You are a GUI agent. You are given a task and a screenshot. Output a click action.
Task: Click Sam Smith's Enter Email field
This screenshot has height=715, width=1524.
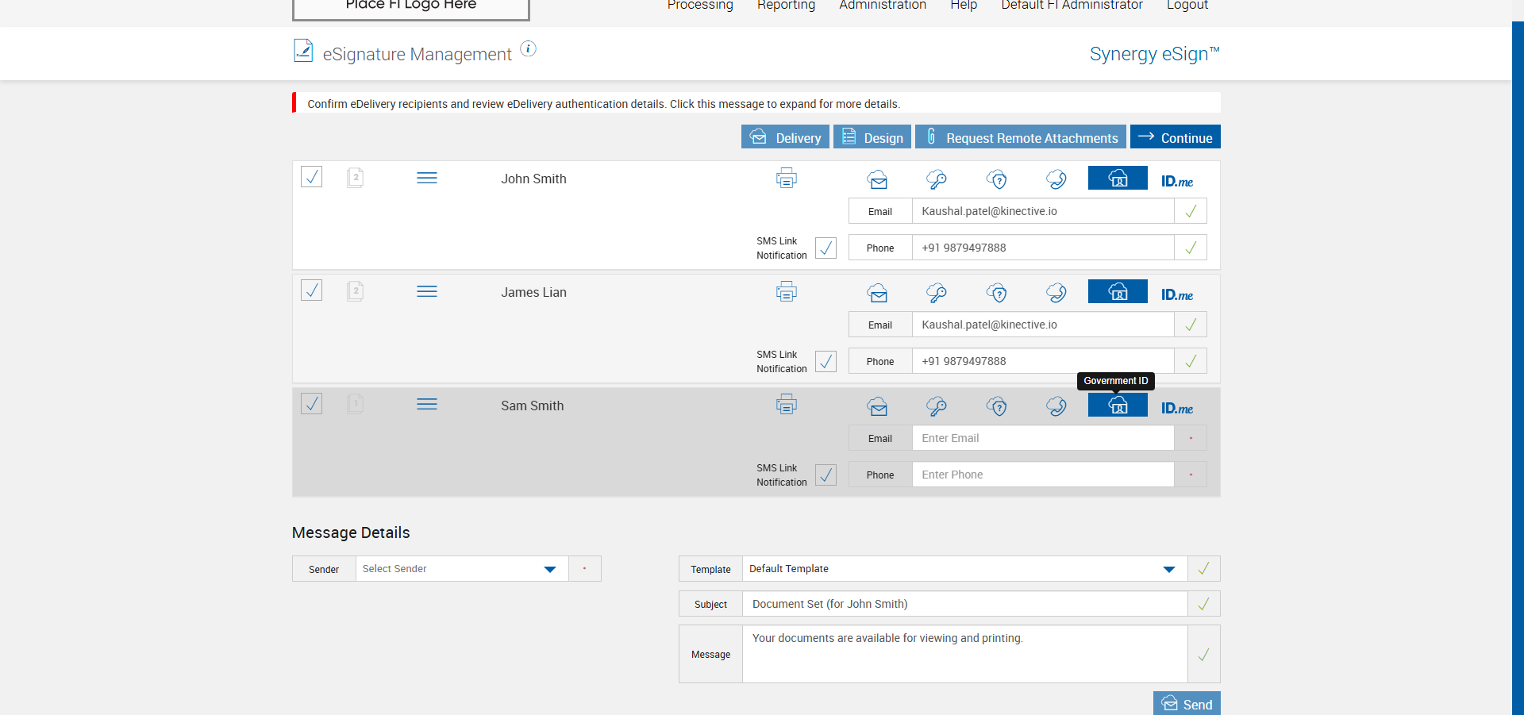(x=1043, y=438)
